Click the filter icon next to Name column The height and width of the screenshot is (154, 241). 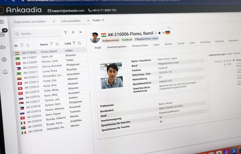51,44
